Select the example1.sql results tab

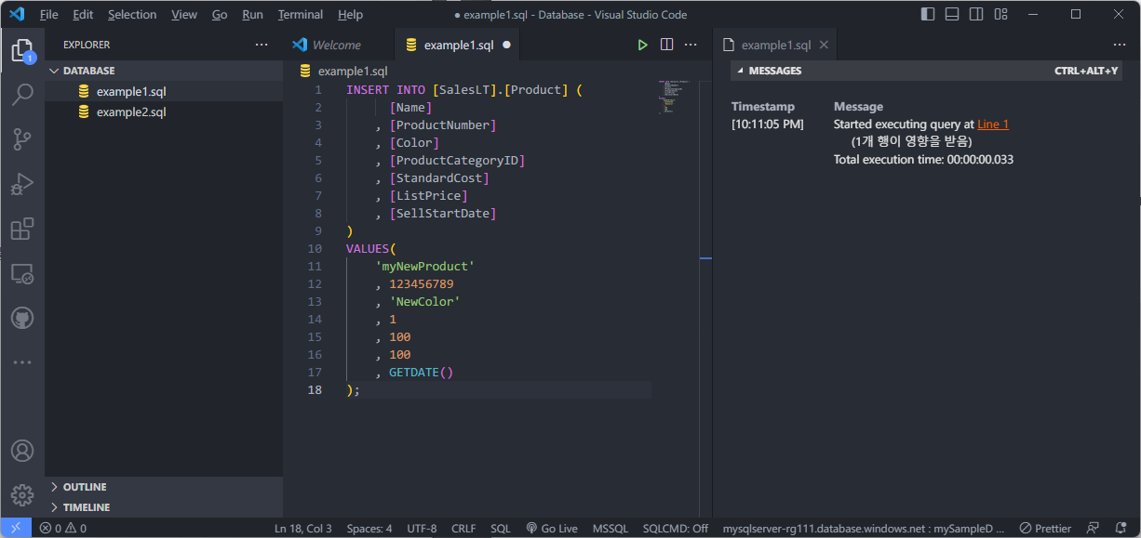[x=775, y=45]
